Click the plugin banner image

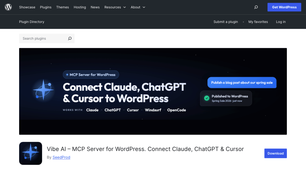153,91
